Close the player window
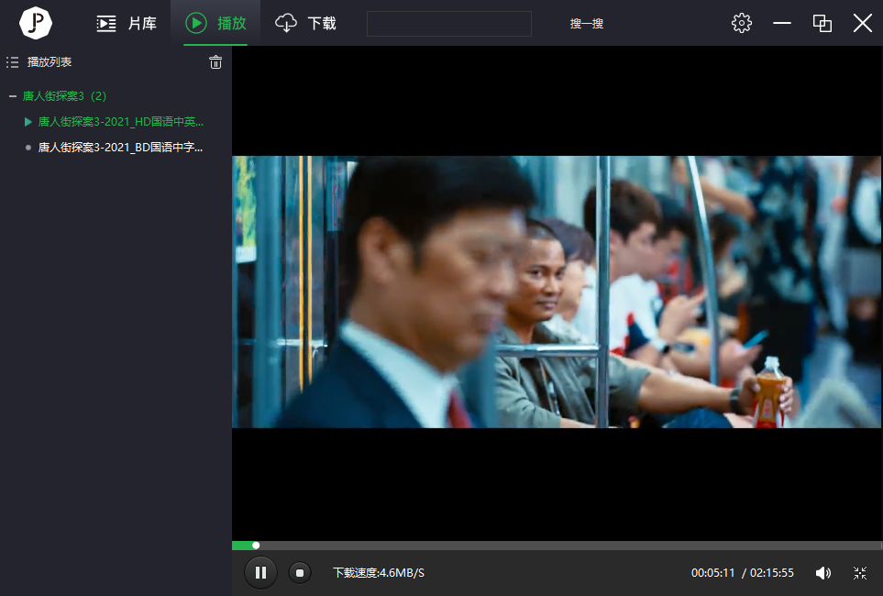Viewport: 883px width, 596px height. tap(862, 23)
